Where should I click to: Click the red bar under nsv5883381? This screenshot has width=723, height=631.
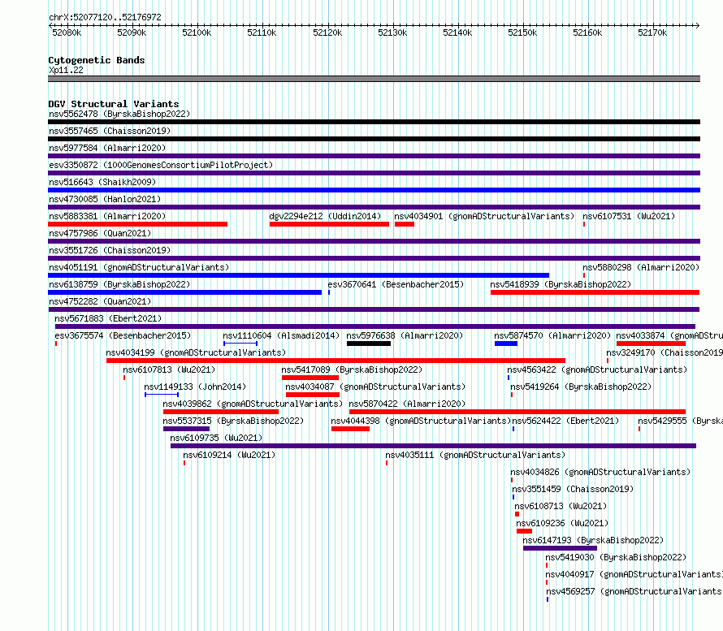coord(138,224)
